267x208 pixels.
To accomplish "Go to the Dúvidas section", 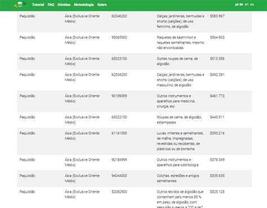I will pos(64,5).
